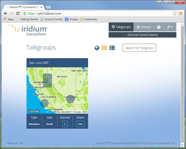Click the Standard type value
Screen dimensions: 186x149
tap(34, 124)
